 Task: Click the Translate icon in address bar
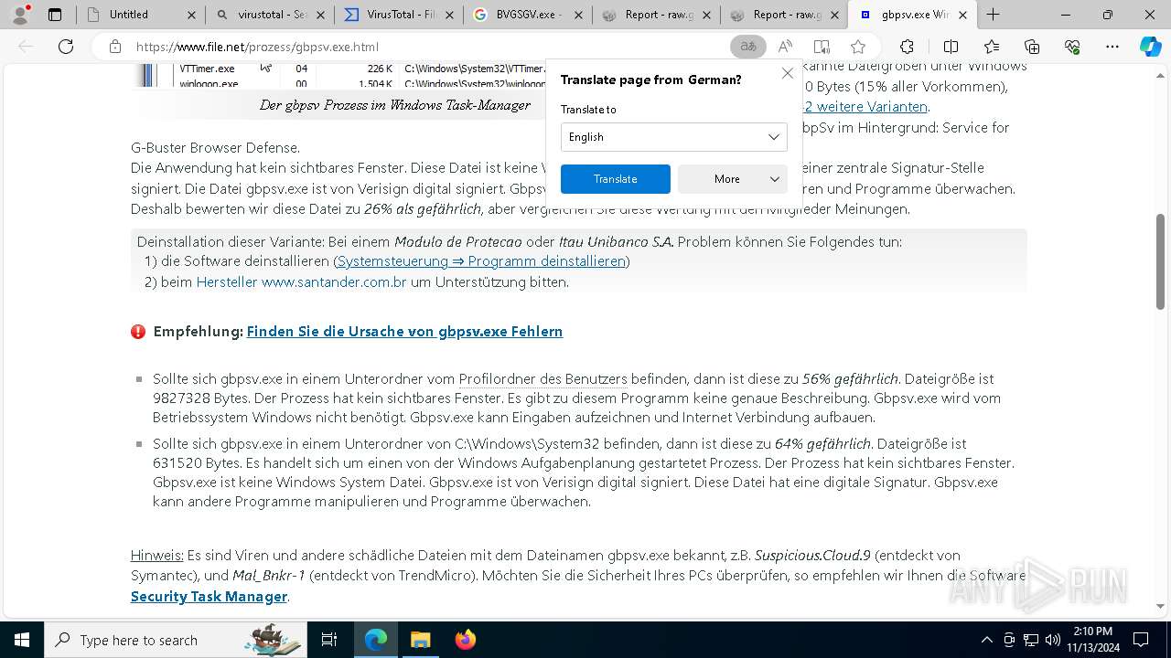[x=748, y=47]
